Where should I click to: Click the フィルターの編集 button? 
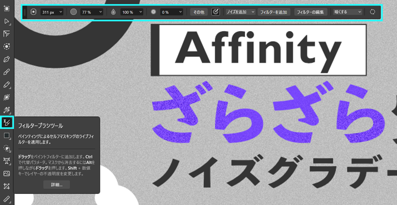[x=311, y=12]
